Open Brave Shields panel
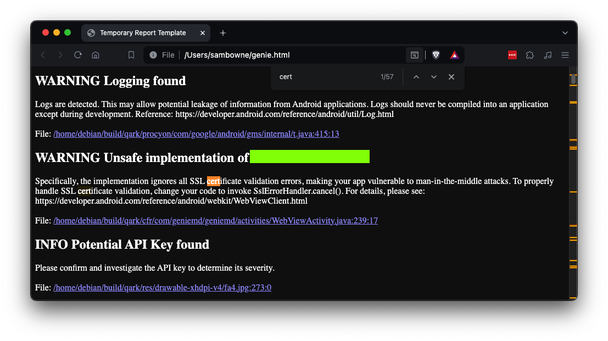This screenshot has width=608, height=341. [436, 55]
